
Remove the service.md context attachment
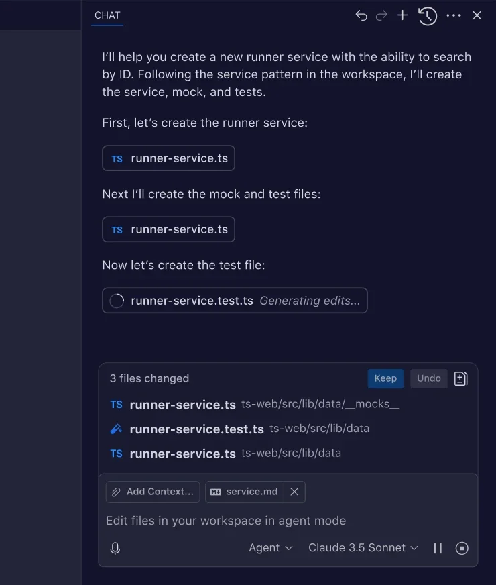(x=294, y=492)
